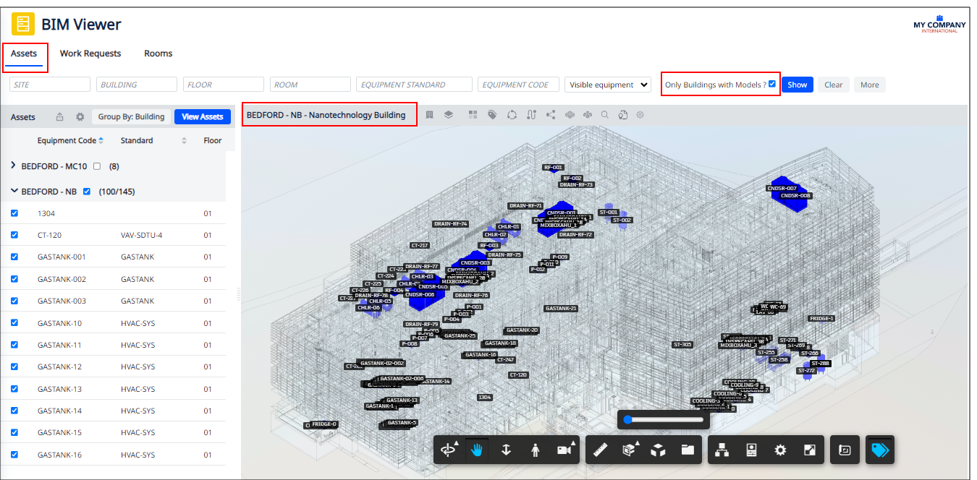The width and height of the screenshot is (977, 480).
Task: Open the model hierarchy tree icon
Action: coord(722,449)
